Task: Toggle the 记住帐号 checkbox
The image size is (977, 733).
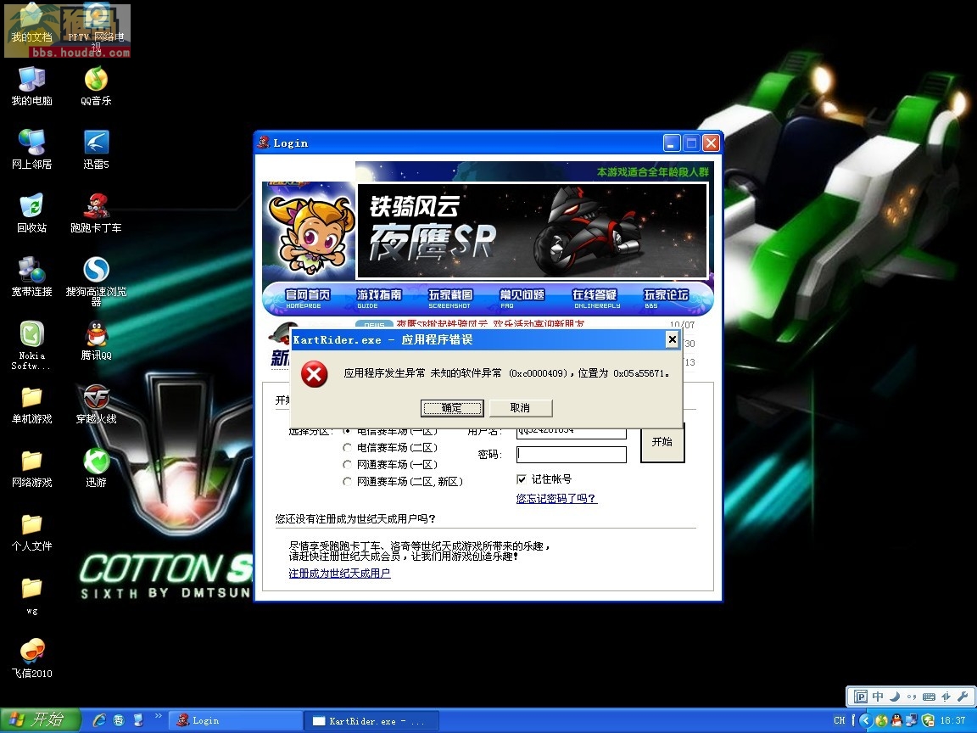Action: (x=522, y=478)
